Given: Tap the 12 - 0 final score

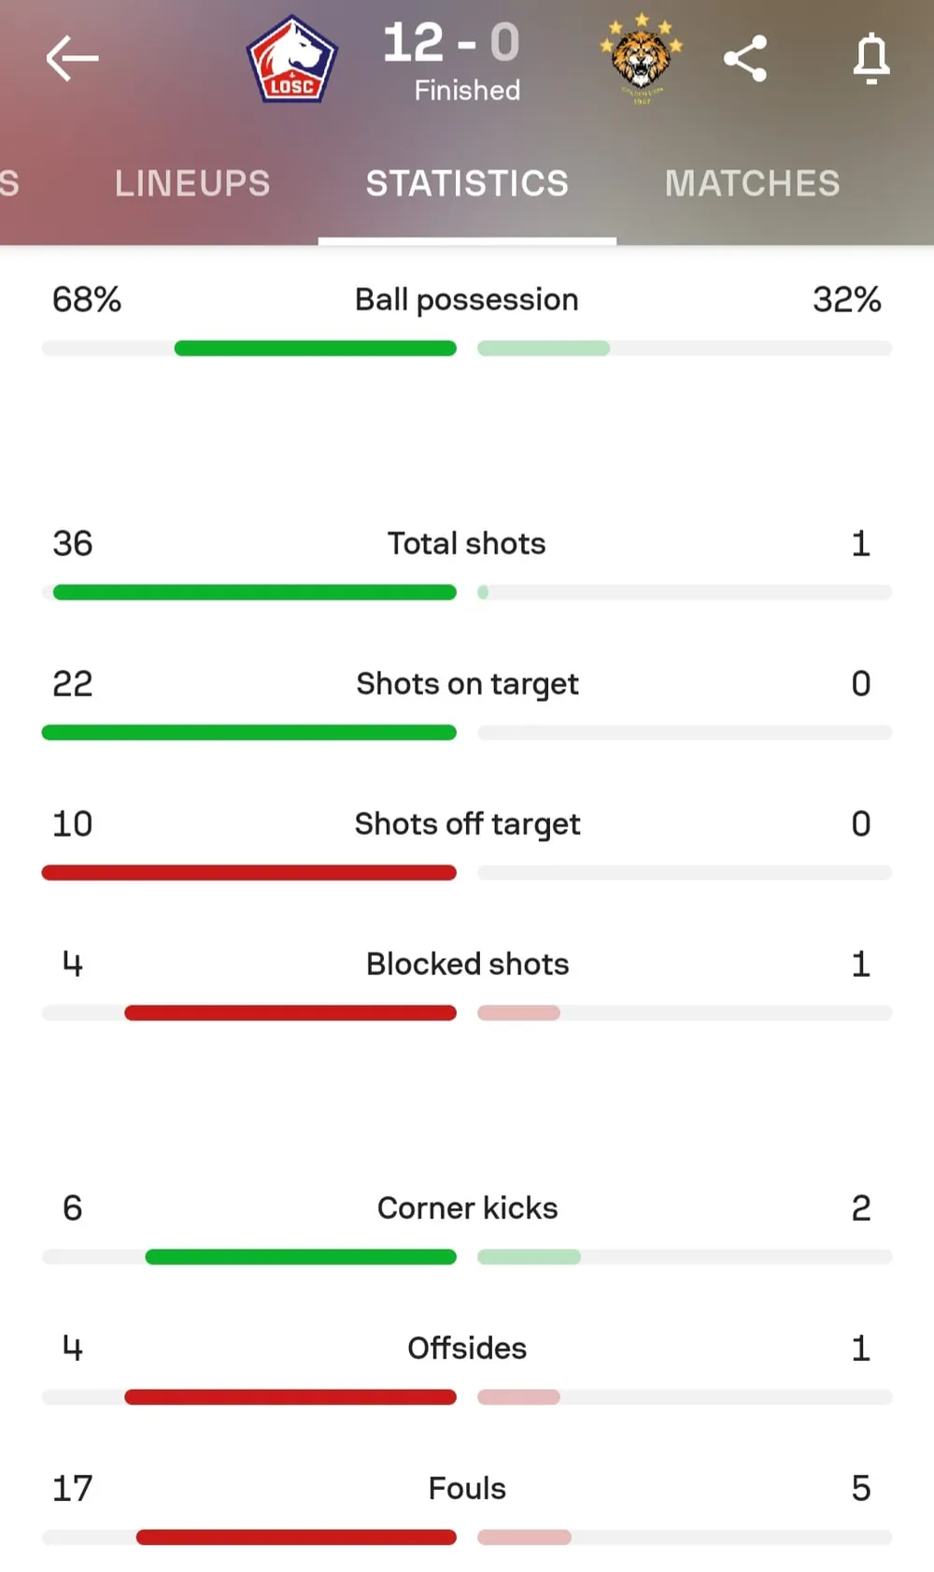Looking at the screenshot, I should (x=451, y=43).
